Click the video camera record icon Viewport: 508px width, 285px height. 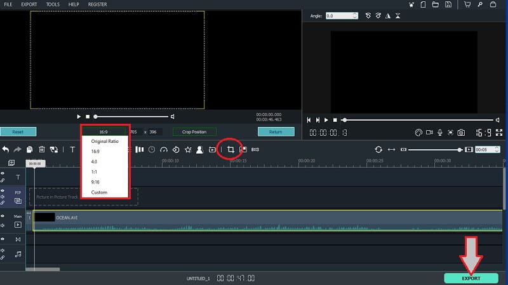[x=429, y=133]
